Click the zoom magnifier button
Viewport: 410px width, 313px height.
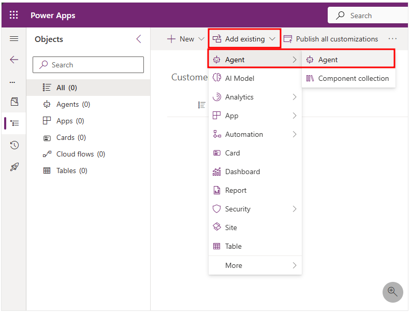[392, 292]
